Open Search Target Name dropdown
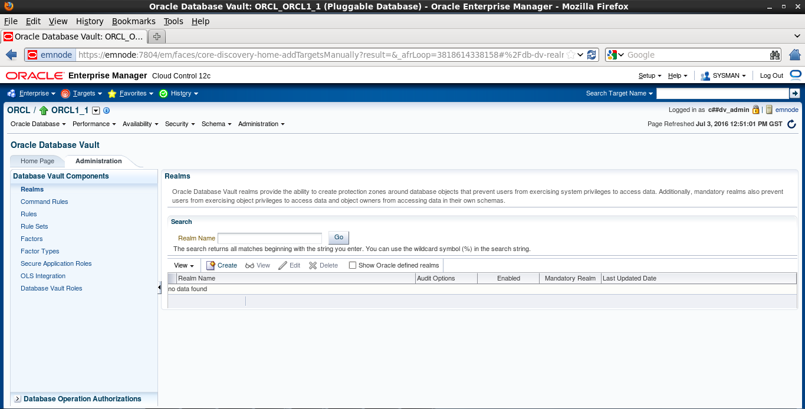This screenshot has width=805, height=409. tap(619, 93)
